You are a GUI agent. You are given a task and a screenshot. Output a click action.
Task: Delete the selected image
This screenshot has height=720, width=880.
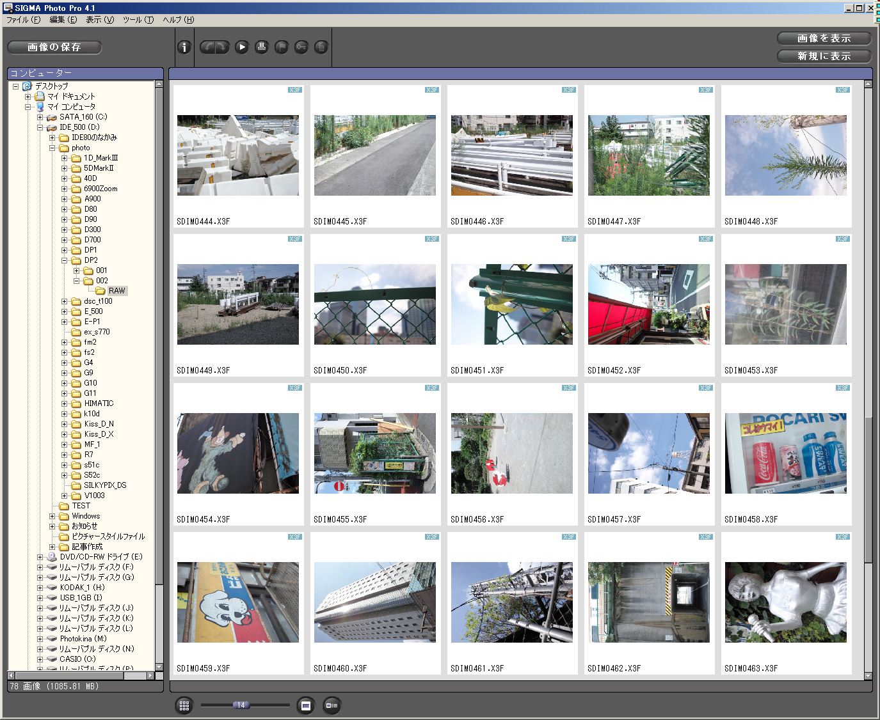click(321, 47)
